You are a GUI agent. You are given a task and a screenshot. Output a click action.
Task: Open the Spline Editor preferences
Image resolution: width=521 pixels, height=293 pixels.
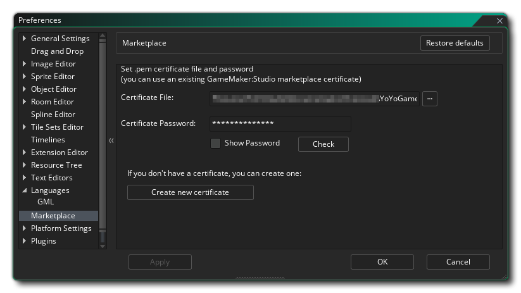point(53,115)
